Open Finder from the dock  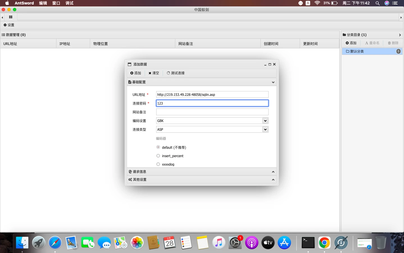click(x=22, y=243)
